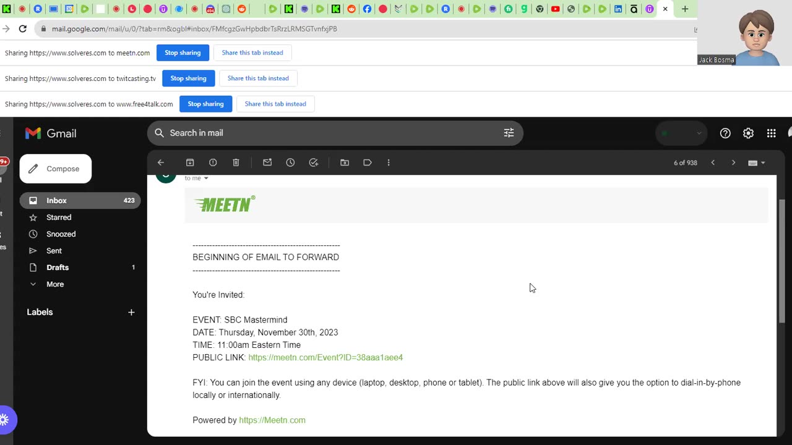Click the search magnifier icon

coord(159,133)
